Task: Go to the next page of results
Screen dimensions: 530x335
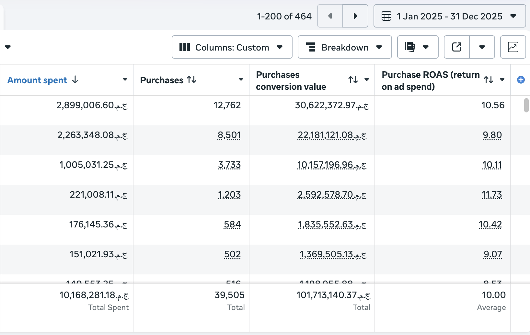Action: coord(355,16)
